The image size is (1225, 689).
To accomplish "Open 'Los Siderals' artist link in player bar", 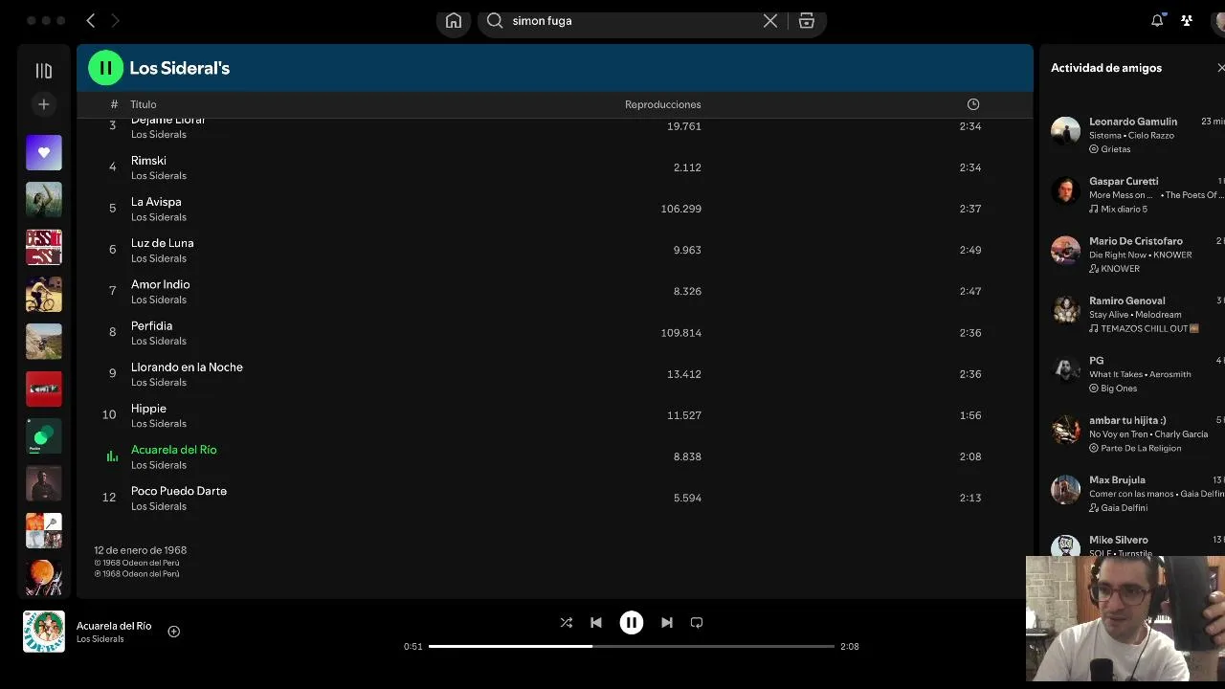I will pos(100,639).
